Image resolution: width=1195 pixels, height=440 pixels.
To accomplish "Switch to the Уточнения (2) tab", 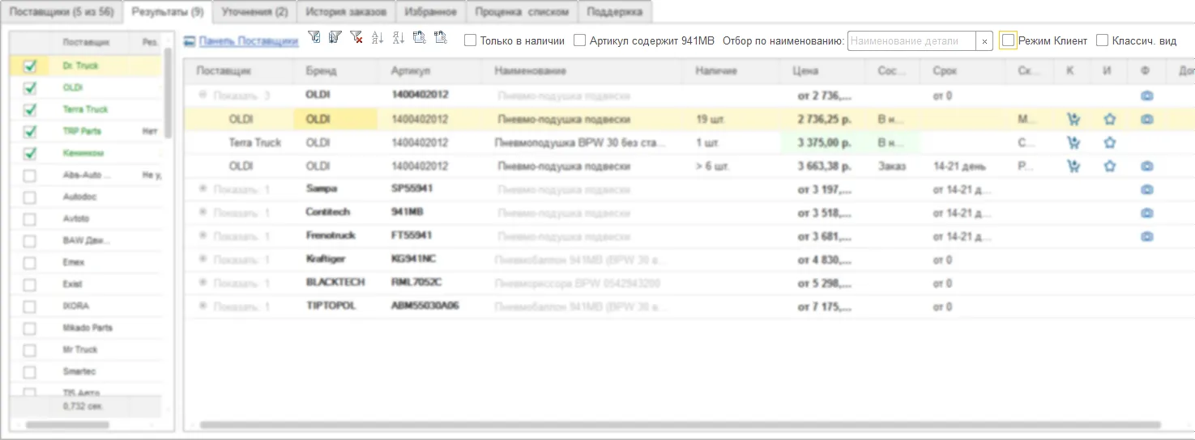I will point(254,12).
